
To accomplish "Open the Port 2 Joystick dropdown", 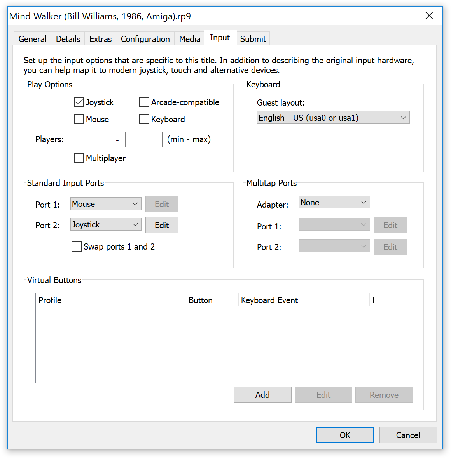I will [x=106, y=224].
